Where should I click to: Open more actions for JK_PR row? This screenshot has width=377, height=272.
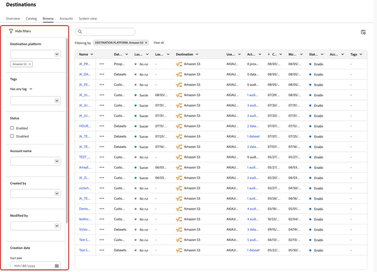point(102,64)
